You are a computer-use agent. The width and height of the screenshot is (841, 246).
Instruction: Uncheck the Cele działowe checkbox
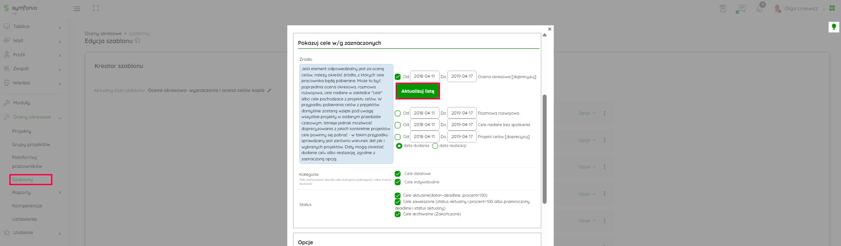pos(398,174)
